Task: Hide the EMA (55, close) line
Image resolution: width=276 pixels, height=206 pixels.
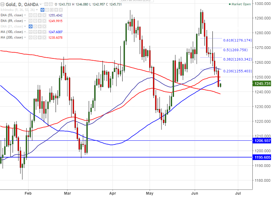Action: 30,15
